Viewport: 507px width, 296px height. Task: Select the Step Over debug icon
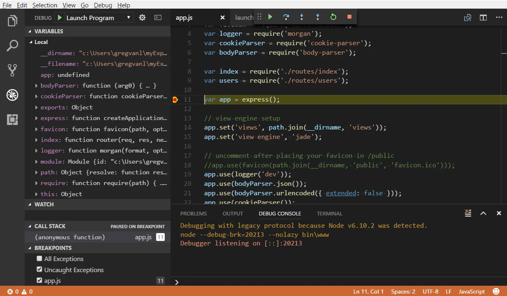point(286,17)
